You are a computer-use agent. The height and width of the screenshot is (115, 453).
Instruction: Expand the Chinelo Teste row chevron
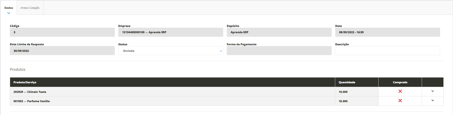point(433,91)
